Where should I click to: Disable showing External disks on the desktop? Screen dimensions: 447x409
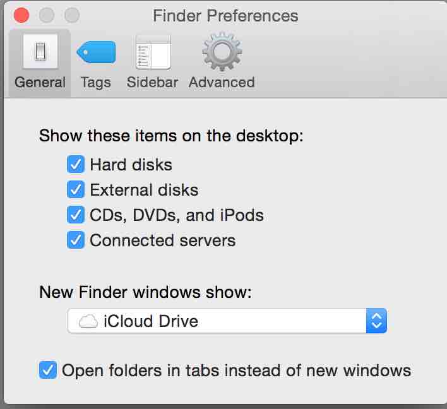[76, 190]
